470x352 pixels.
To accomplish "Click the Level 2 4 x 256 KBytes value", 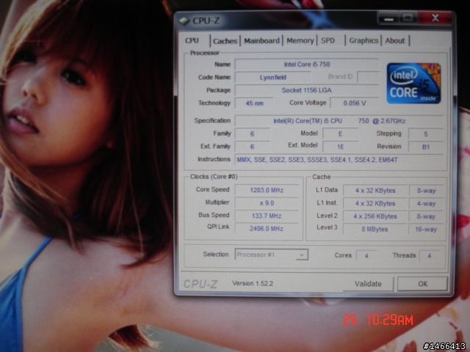I will (x=375, y=216).
